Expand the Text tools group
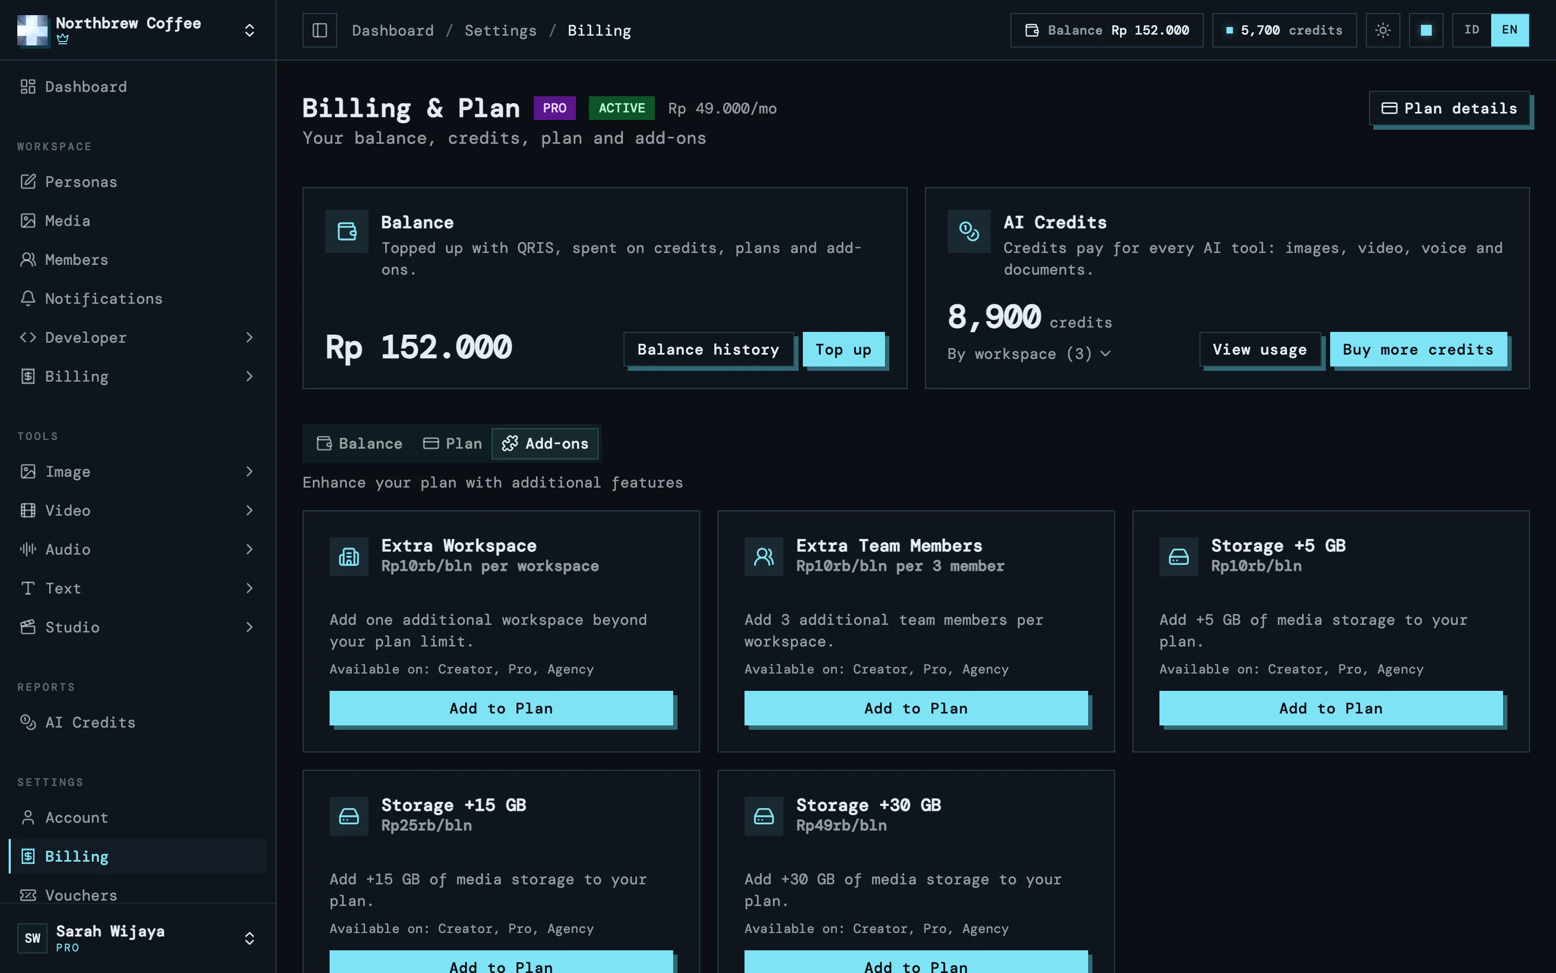This screenshot has width=1556, height=973. [x=138, y=588]
